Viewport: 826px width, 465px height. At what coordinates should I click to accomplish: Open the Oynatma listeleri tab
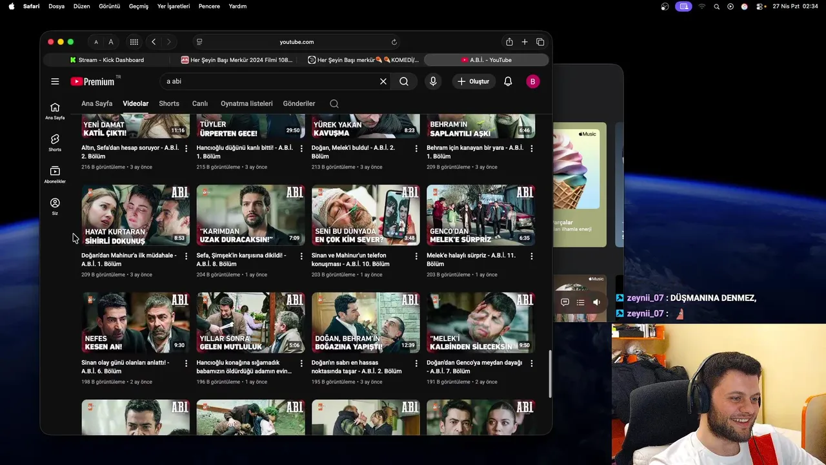[247, 103]
